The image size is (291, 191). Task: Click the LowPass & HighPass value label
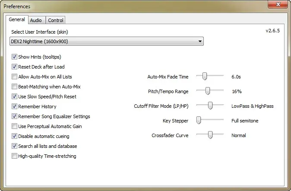[x=253, y=106]
